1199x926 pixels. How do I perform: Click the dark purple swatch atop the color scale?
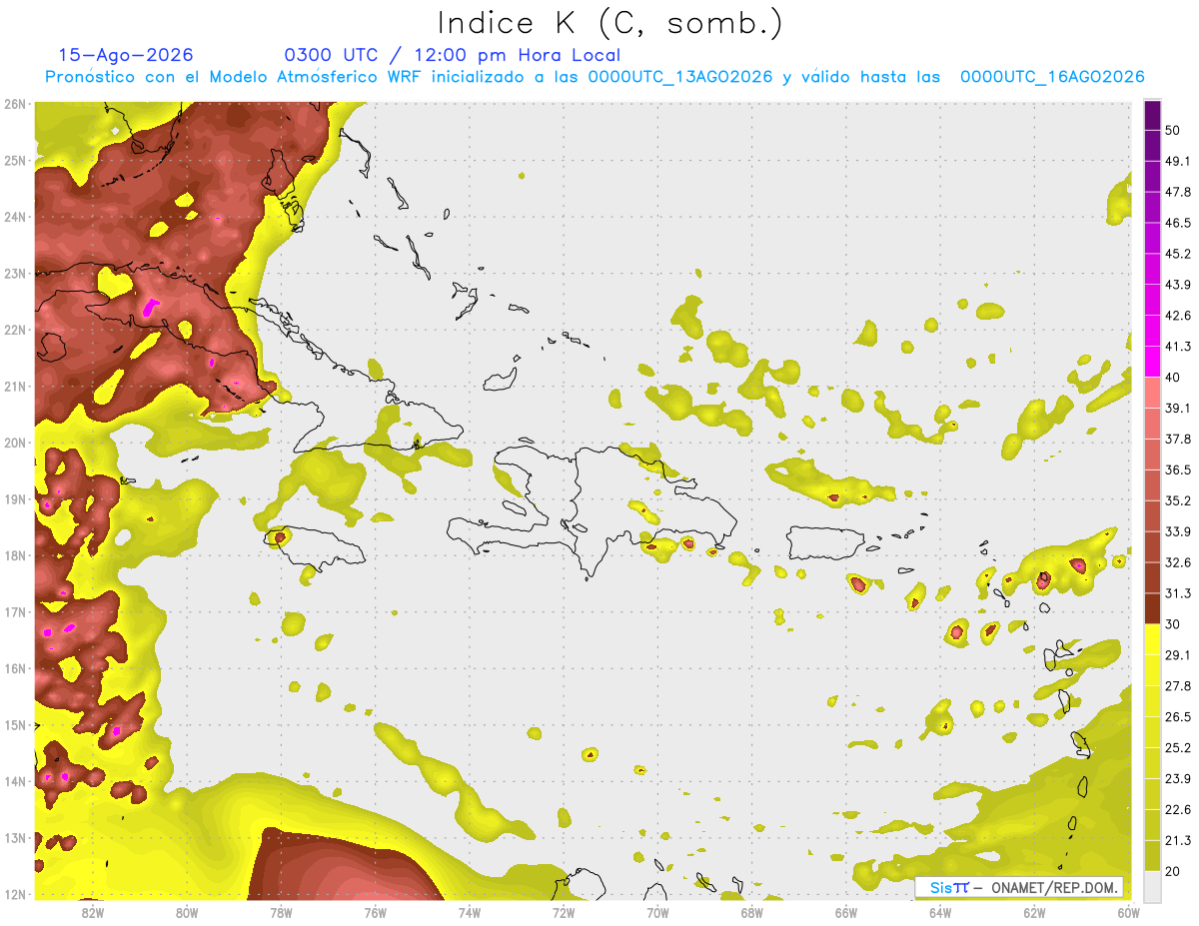(x=1152, y=116)
